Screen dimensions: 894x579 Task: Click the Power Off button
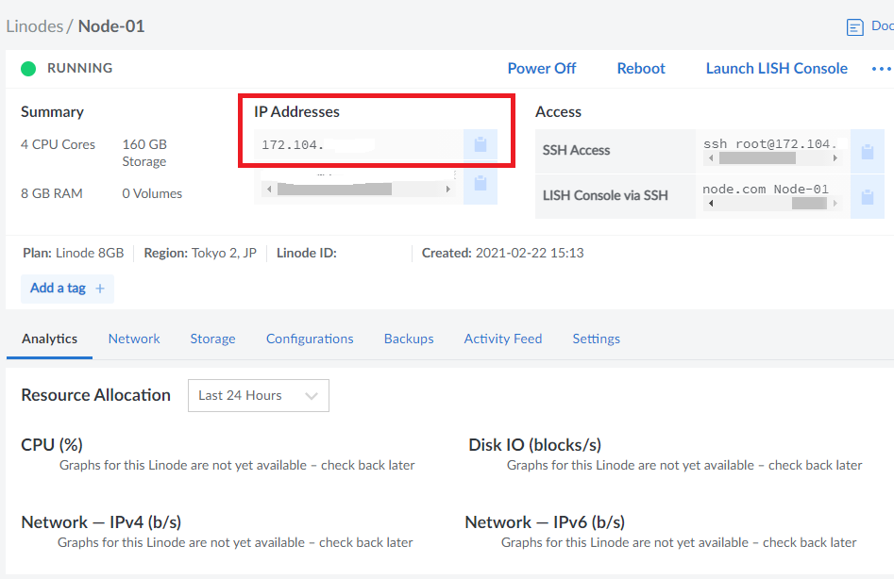[x=542, y=69]
